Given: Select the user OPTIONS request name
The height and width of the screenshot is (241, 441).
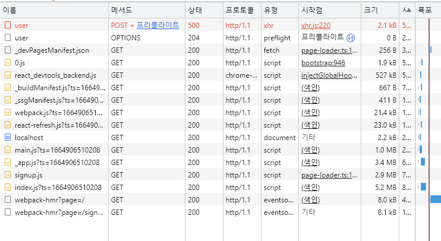Looking at the screenshot, I should coord(21,38).
